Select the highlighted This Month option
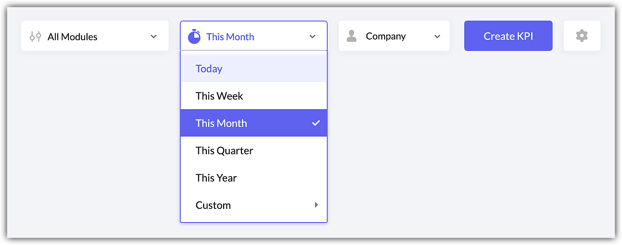 [221, 123]
